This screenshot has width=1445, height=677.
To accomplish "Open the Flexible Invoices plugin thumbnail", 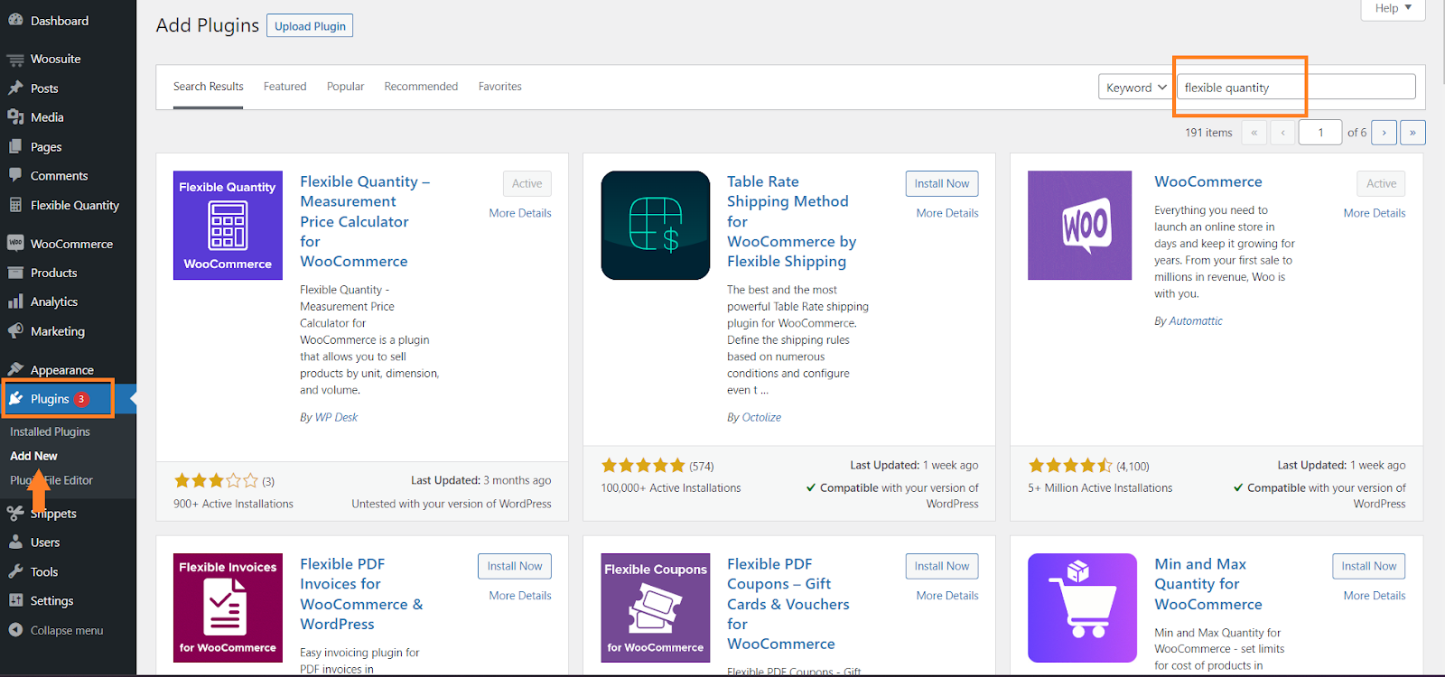I will (x=228, y=607).
